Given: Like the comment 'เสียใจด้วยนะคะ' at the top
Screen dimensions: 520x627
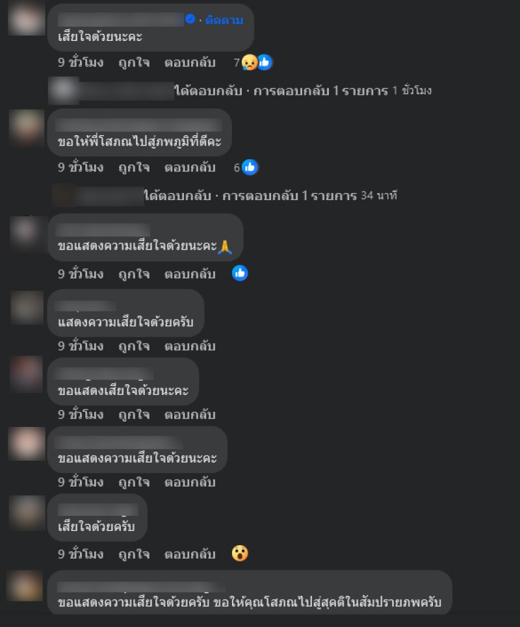Looking at the screenshot, I should click(x=134, y=62).
